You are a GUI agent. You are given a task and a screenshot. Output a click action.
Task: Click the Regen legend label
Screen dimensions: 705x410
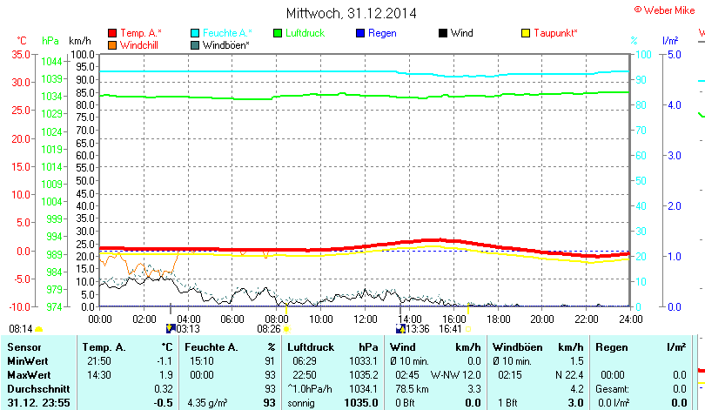[382, 33]
